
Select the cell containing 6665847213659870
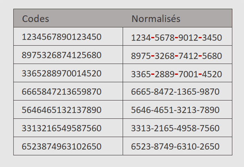tap(61, 92)
